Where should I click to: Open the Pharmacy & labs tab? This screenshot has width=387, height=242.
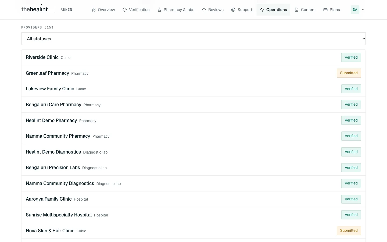[x=176, y=10]
